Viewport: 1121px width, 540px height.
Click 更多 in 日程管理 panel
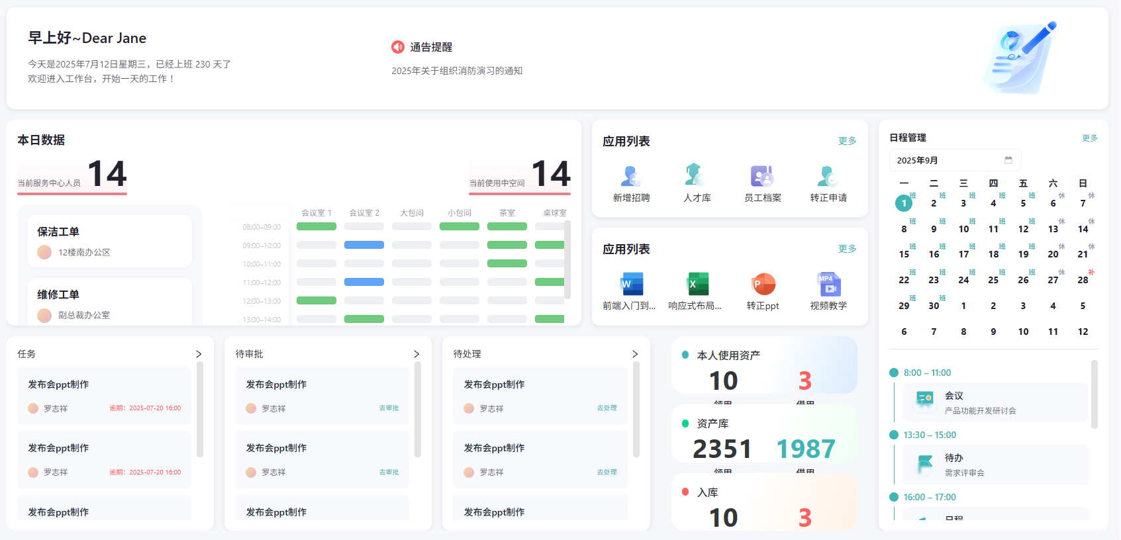click(1089, 138)
